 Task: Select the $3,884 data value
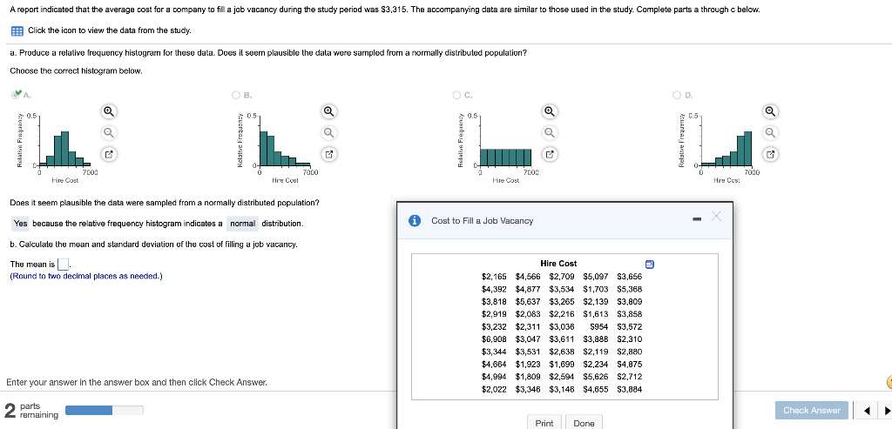[x=629, y=389]
